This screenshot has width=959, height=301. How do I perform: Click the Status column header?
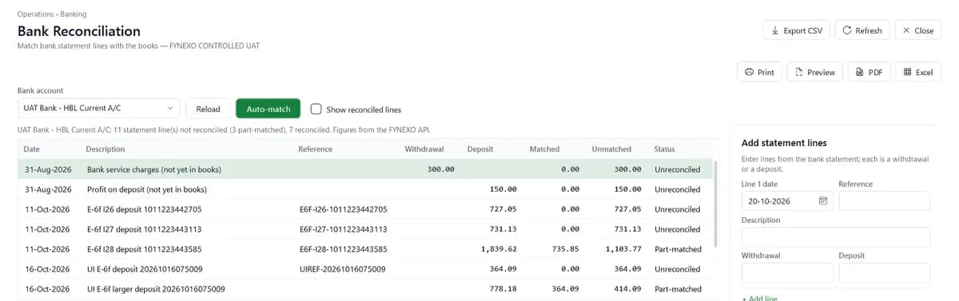(665, 149)
